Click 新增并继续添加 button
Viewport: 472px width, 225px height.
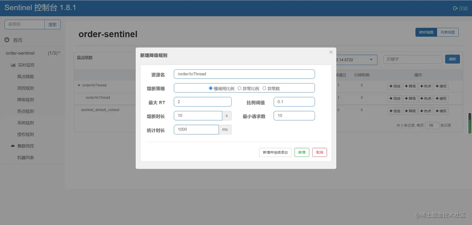click(275, 152)
